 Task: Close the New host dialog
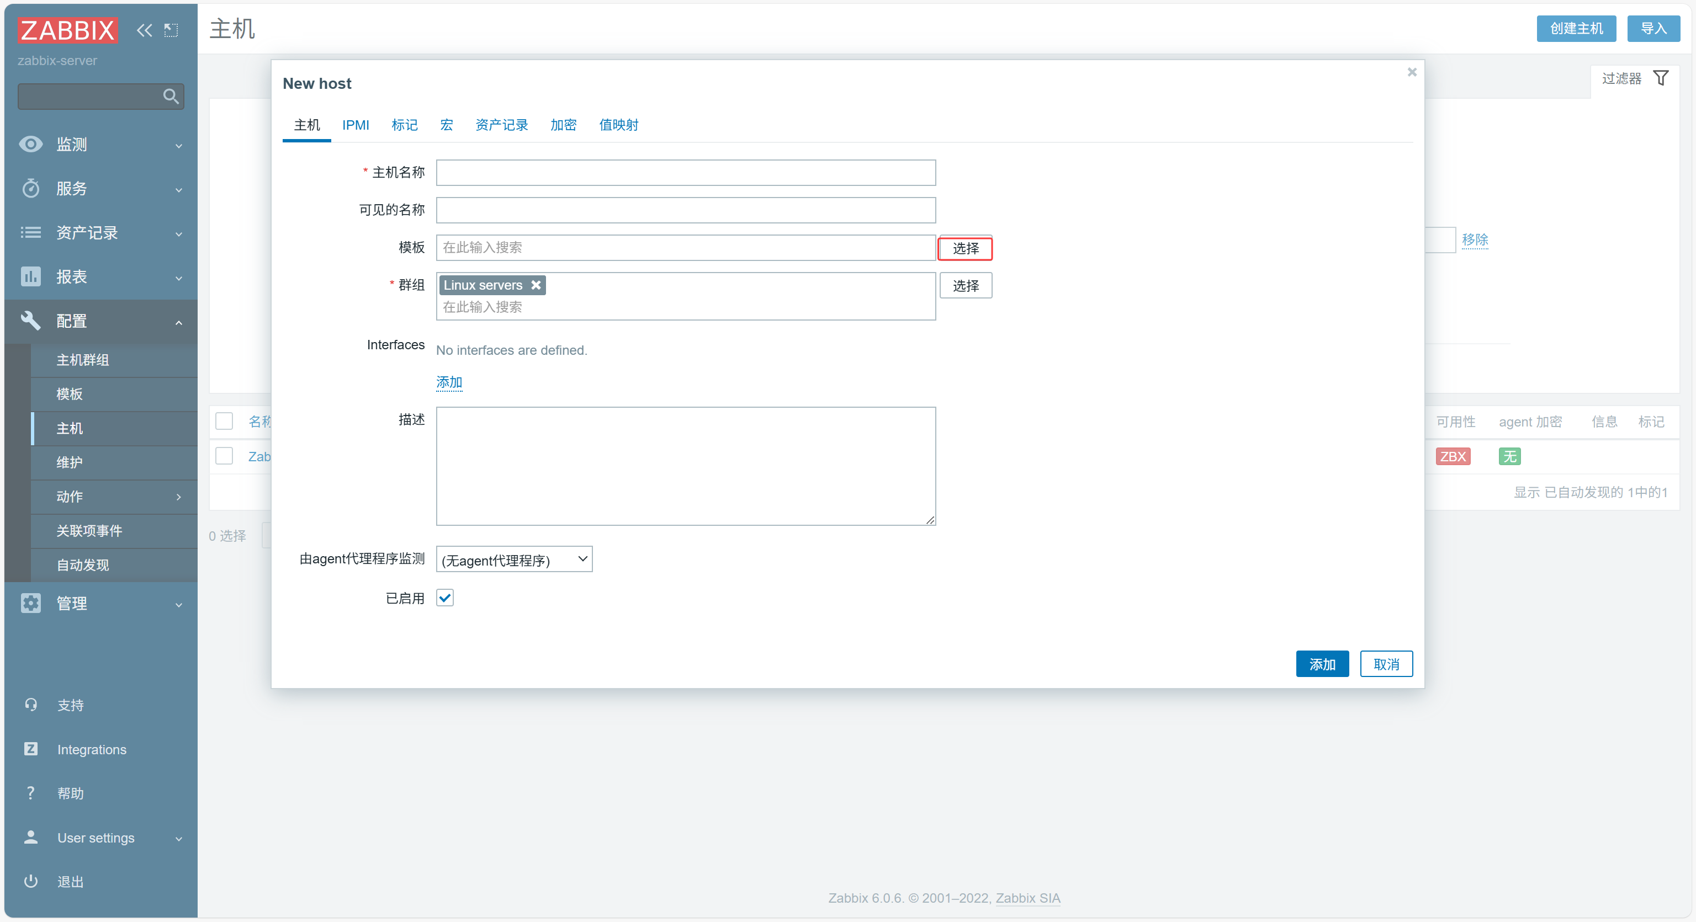[x=1412, y=72]
